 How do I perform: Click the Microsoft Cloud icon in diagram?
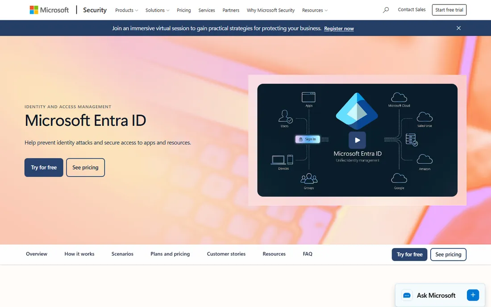tap(399, 97)
